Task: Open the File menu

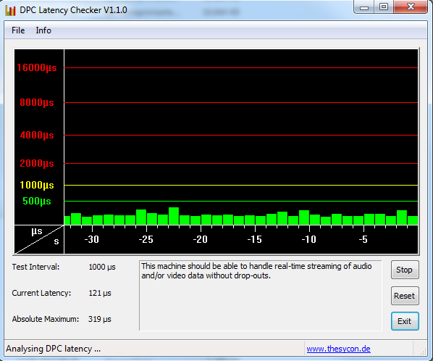Action: tap(18, 30)
